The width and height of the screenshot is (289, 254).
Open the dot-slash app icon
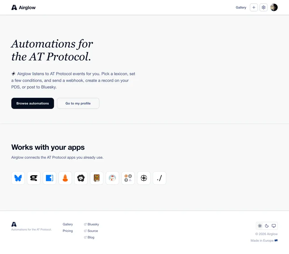(x=159, y=178)
